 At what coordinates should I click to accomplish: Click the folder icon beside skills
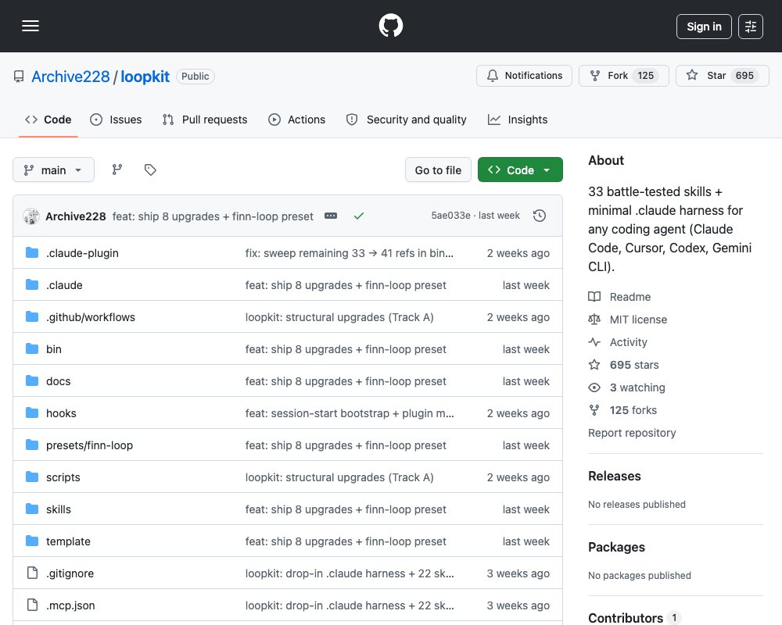click(x=32, y=509)
